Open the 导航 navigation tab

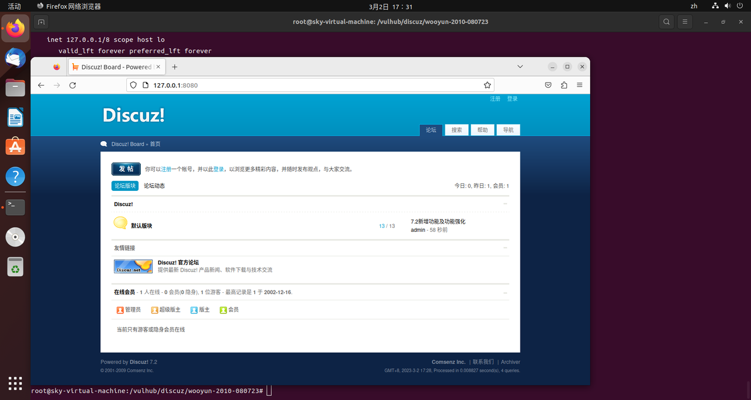pyautogui.click(x=508, y=130)
